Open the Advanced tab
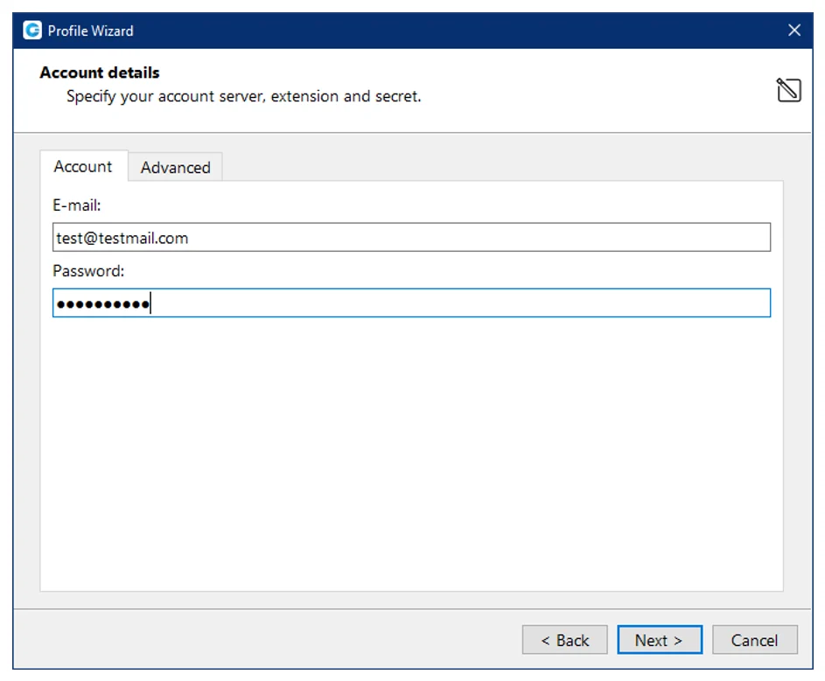825x681 pixels. coord(175,167)
